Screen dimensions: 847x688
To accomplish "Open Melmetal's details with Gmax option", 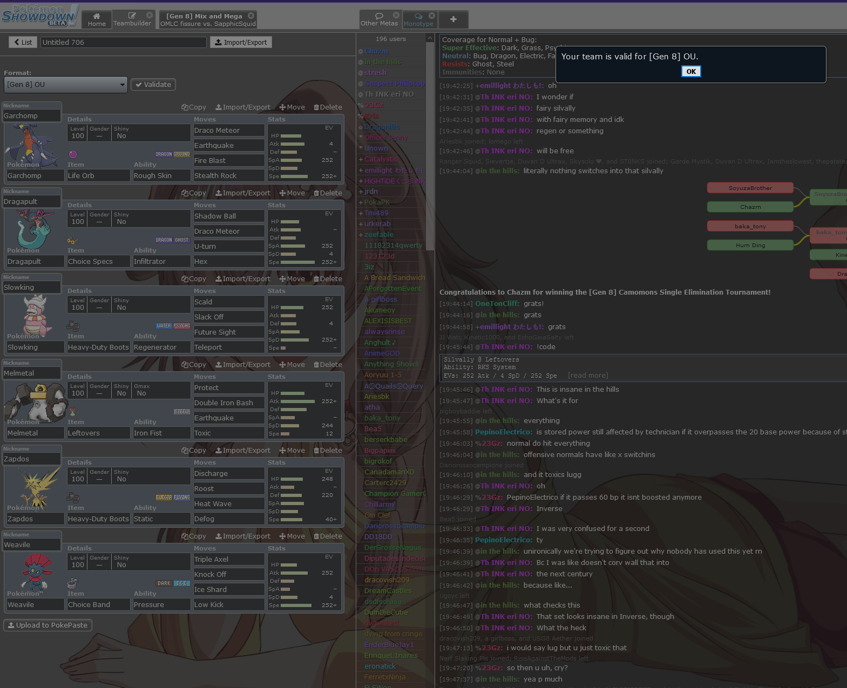I will tap(128, 390).
